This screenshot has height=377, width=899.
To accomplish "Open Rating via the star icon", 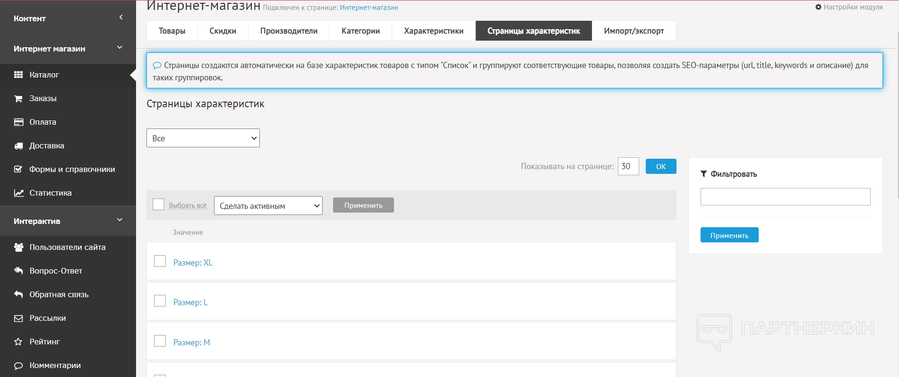I will point(18,342).
